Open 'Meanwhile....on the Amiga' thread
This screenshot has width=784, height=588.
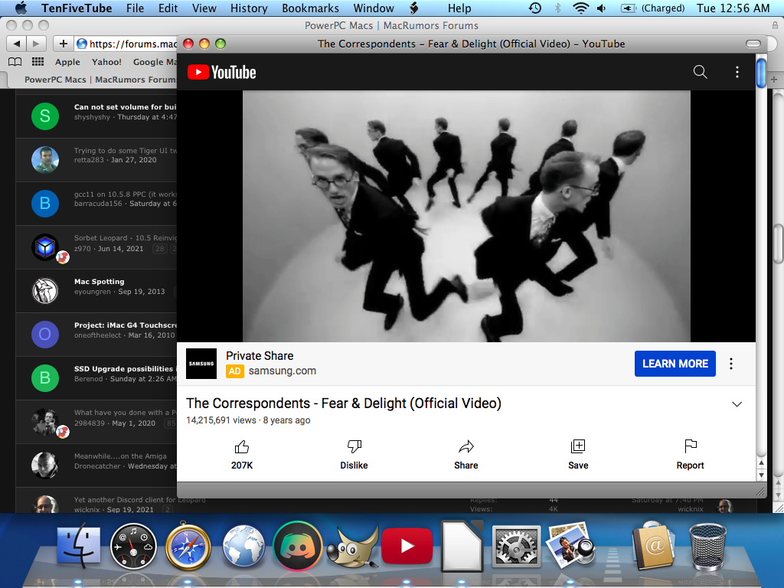[120, 456]
